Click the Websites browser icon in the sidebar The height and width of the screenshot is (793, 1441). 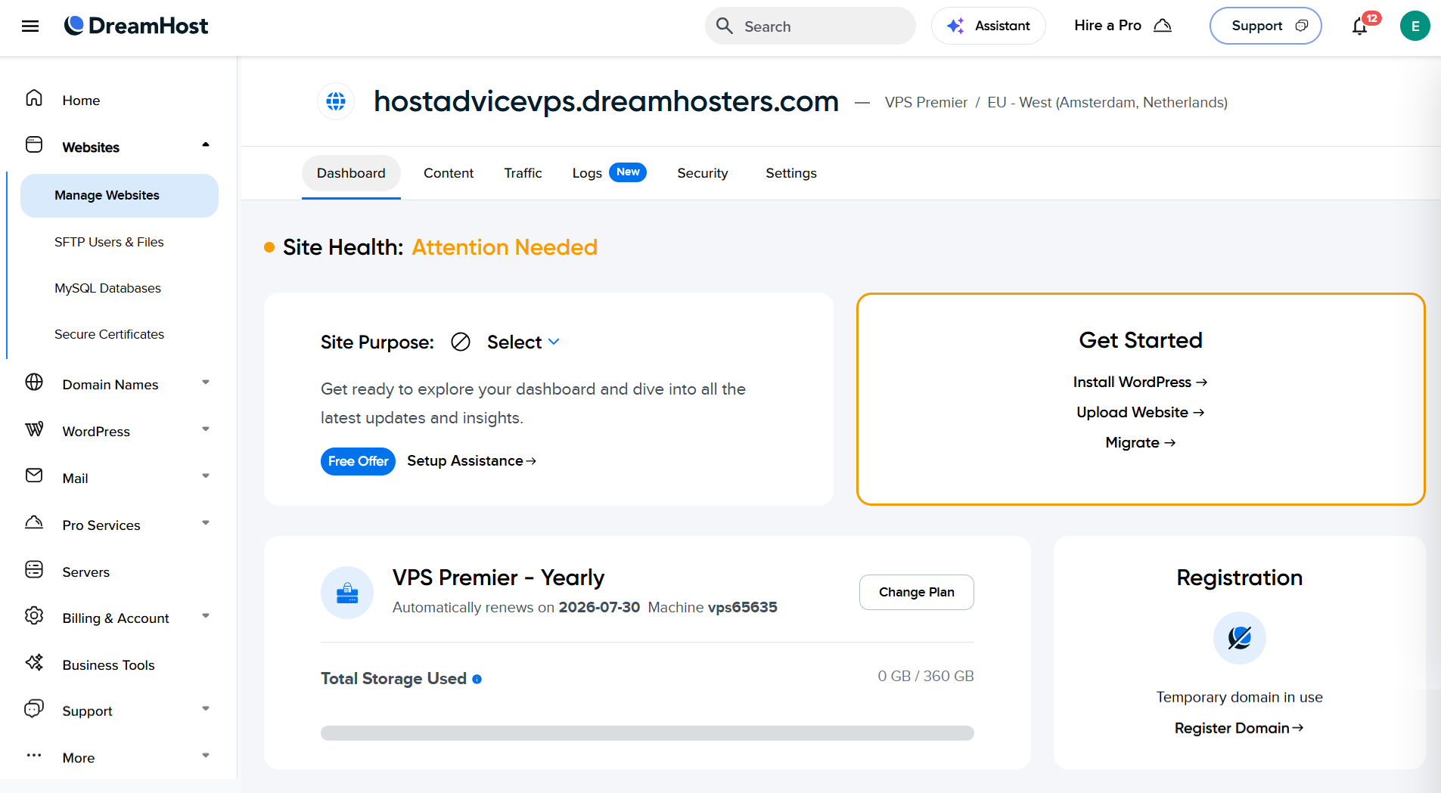34,144
